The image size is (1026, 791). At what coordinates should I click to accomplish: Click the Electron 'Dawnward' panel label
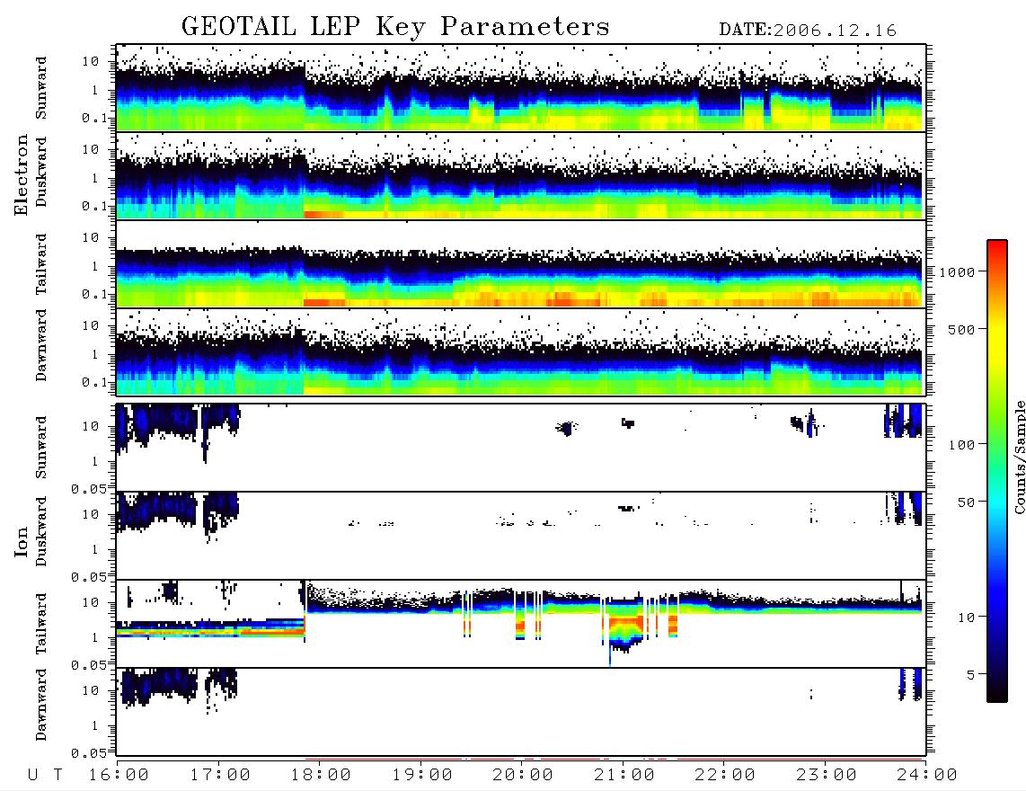point(41,345)
